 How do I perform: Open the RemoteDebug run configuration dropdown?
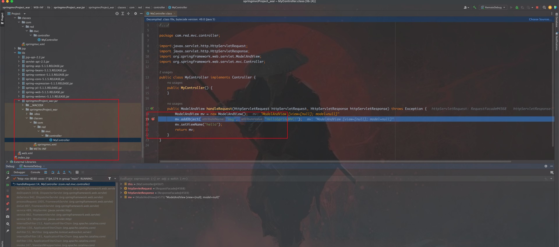tap(493, 8)
